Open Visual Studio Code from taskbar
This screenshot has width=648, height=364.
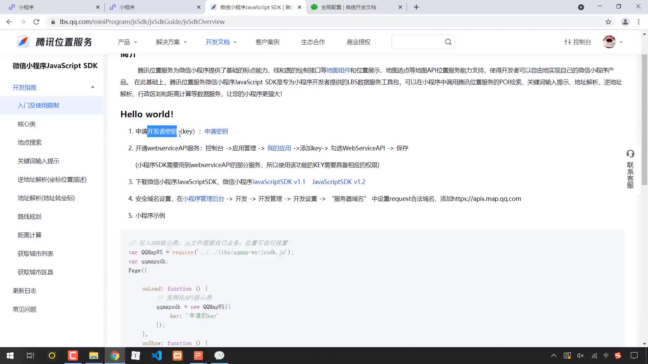[x=157, y=356]
